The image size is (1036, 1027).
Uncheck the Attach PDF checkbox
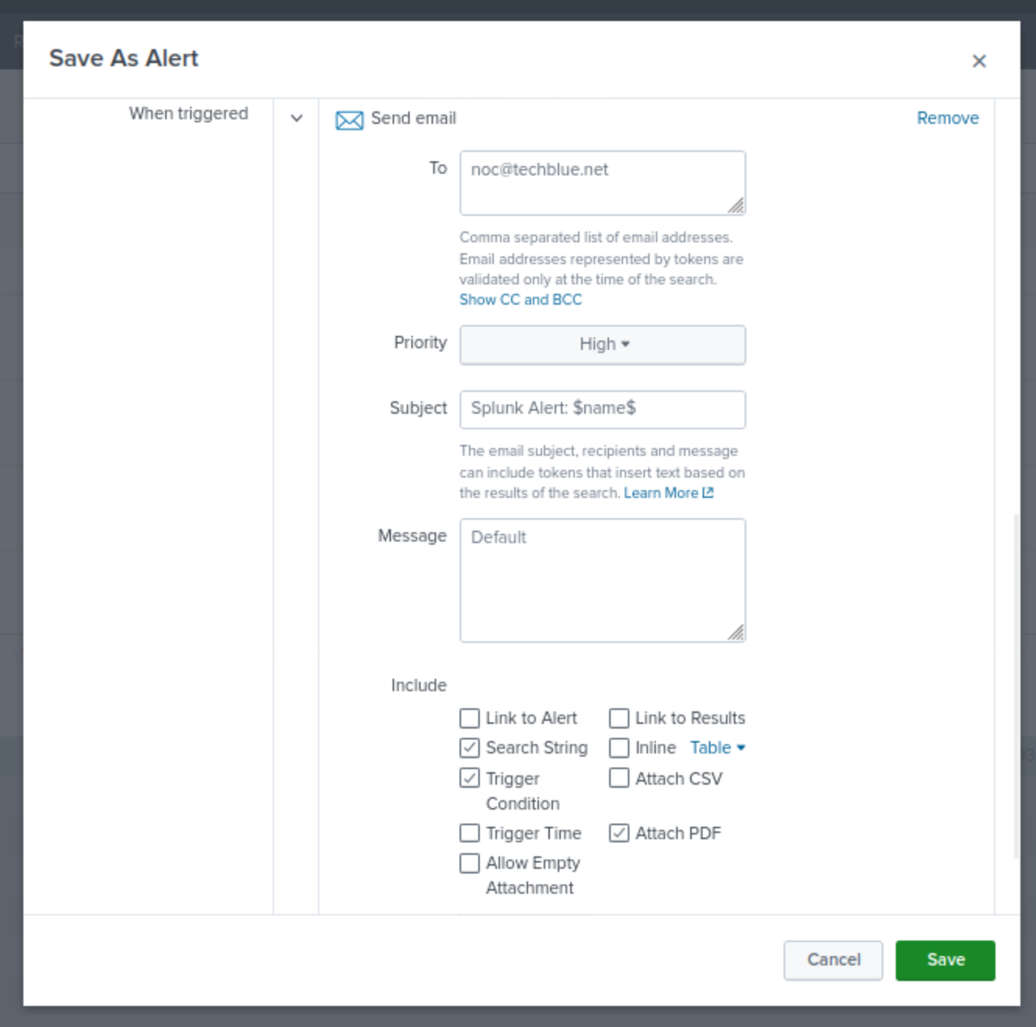pyautogui.click(x=619, y=833)
